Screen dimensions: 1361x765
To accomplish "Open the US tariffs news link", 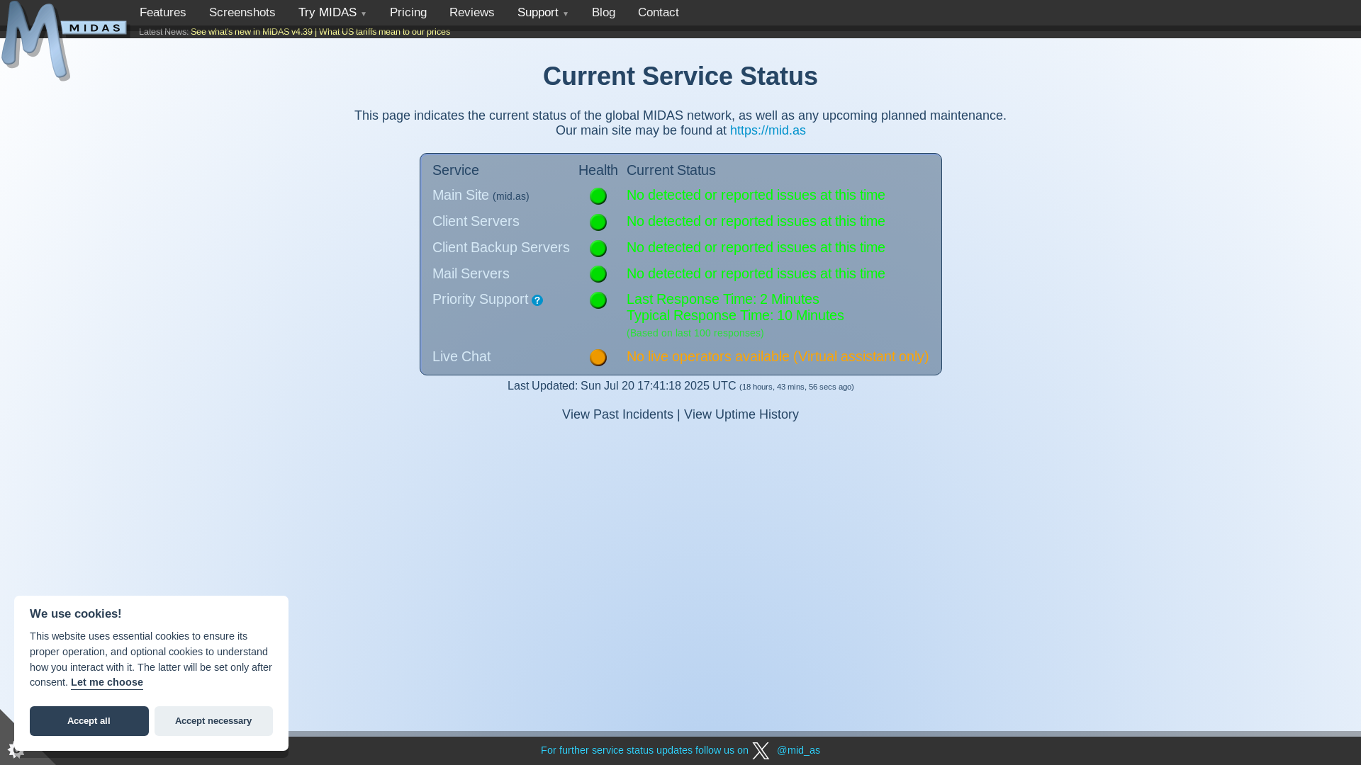I will [384, 32].
